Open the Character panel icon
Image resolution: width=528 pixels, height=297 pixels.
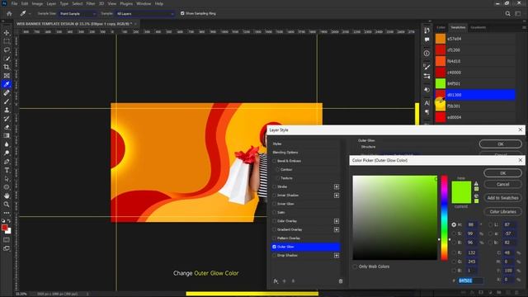(427, 102)
